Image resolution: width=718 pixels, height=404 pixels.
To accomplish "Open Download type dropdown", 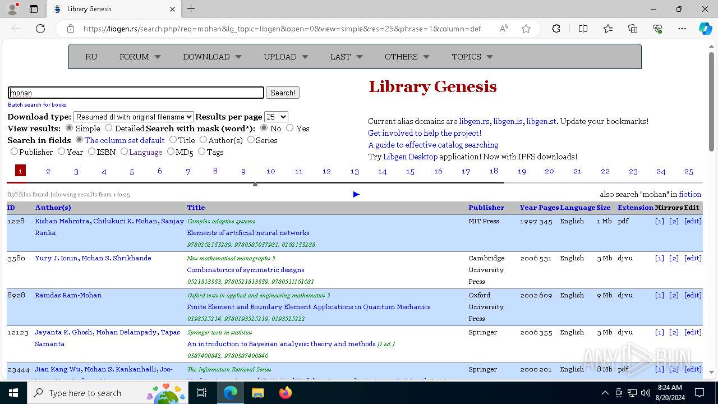I will coord(134,117).
